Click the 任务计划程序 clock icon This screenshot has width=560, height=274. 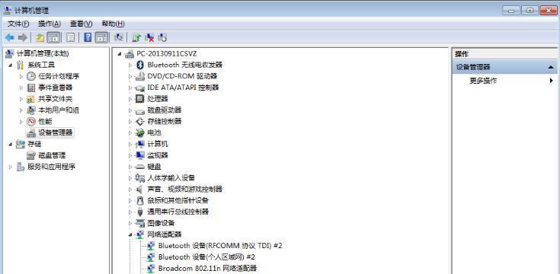click(31, 76)
